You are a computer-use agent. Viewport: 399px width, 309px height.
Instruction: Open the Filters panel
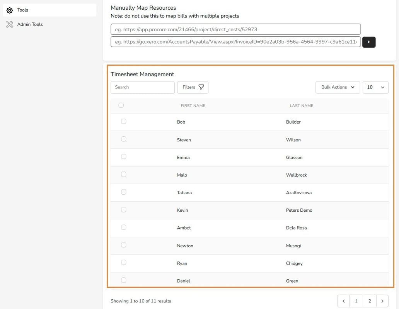pyautogui.click(x=193, y=87)
